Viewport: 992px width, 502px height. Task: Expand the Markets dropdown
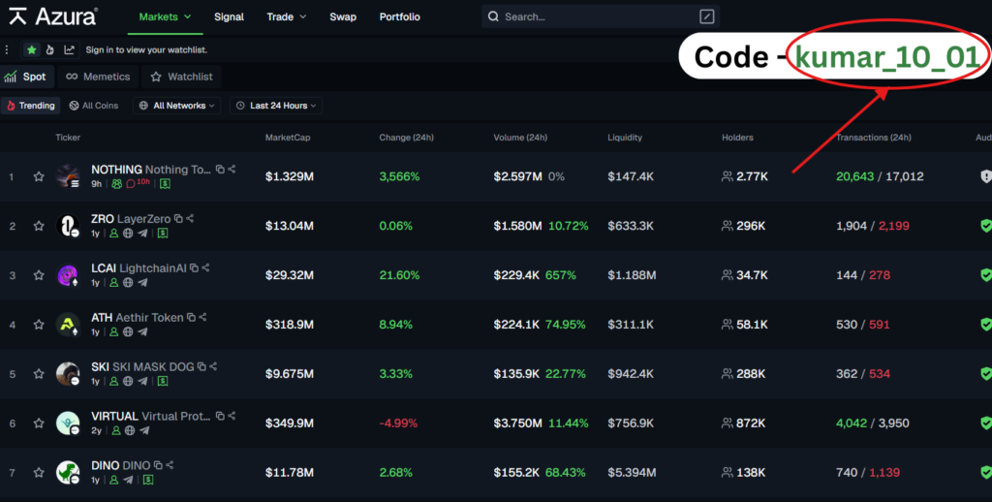coord(165,17)
